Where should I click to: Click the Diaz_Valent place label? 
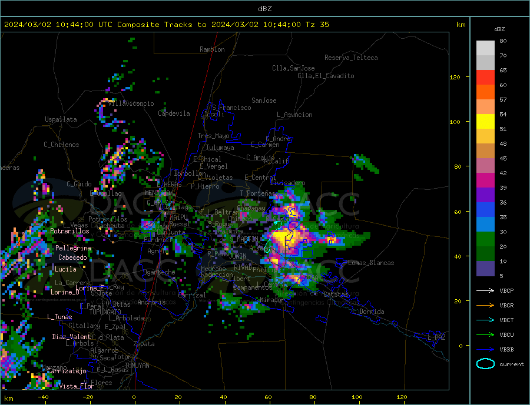coord(71,337)
